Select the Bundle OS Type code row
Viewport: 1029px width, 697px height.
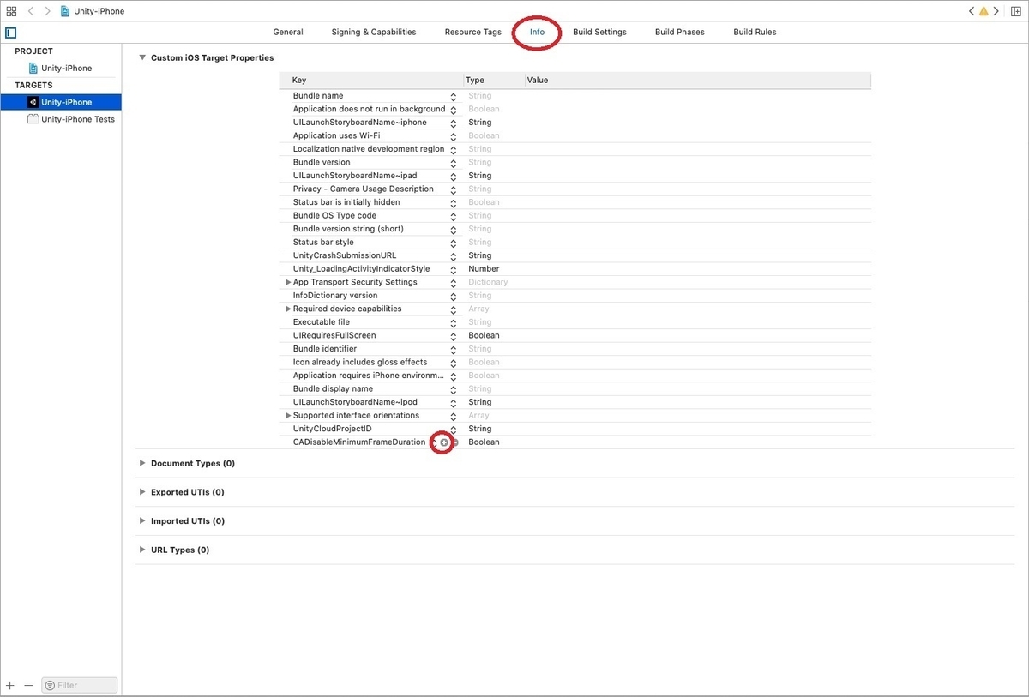point(575,215)
